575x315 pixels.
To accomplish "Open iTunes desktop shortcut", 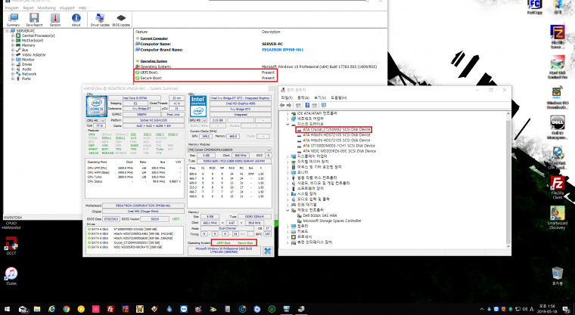I will tap(11, 276).
